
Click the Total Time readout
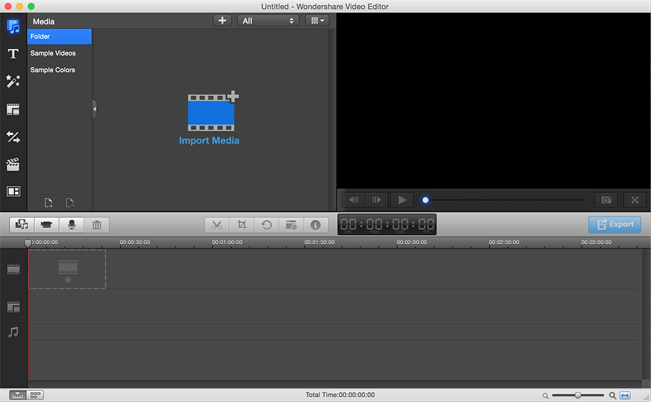[340, 395]
